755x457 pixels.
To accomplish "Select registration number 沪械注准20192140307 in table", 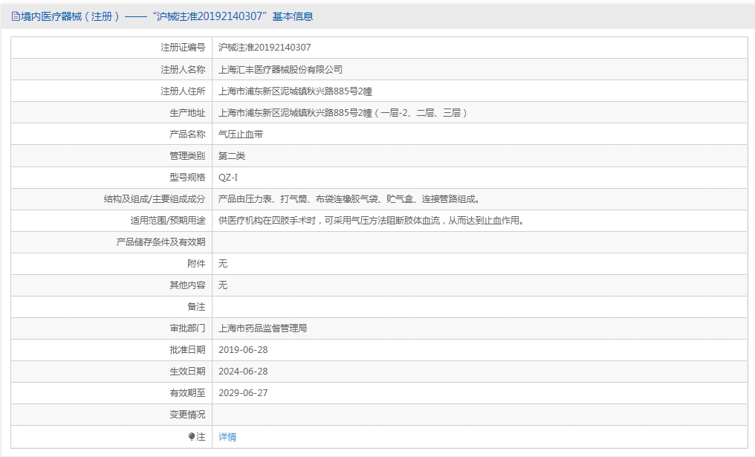I will [265, 48].
